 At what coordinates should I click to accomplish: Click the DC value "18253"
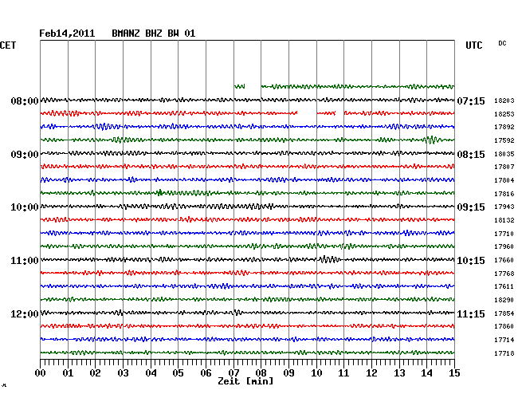[504, 114]
